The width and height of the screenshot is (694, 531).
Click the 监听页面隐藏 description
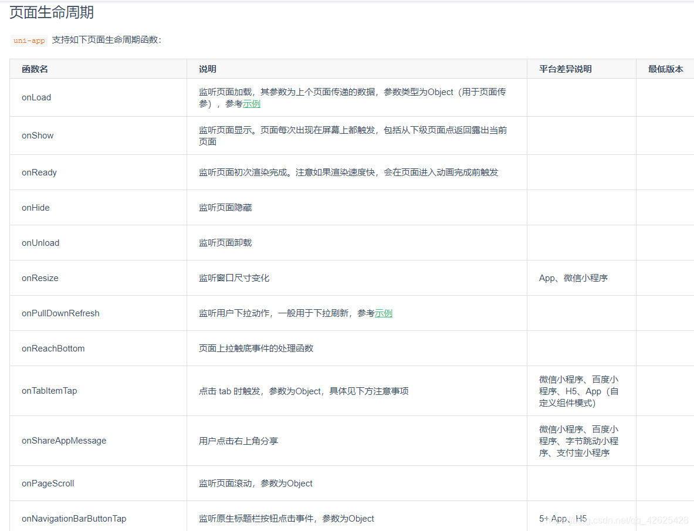click(225, 208)
